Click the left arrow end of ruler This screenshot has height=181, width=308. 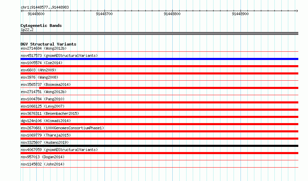click(x=21, y=11)
